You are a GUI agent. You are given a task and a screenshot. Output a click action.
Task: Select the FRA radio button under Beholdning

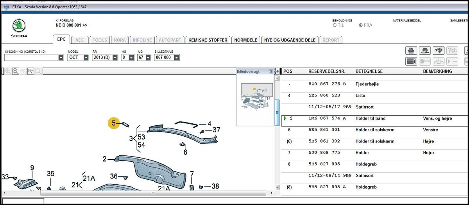(x=360, y=25)
